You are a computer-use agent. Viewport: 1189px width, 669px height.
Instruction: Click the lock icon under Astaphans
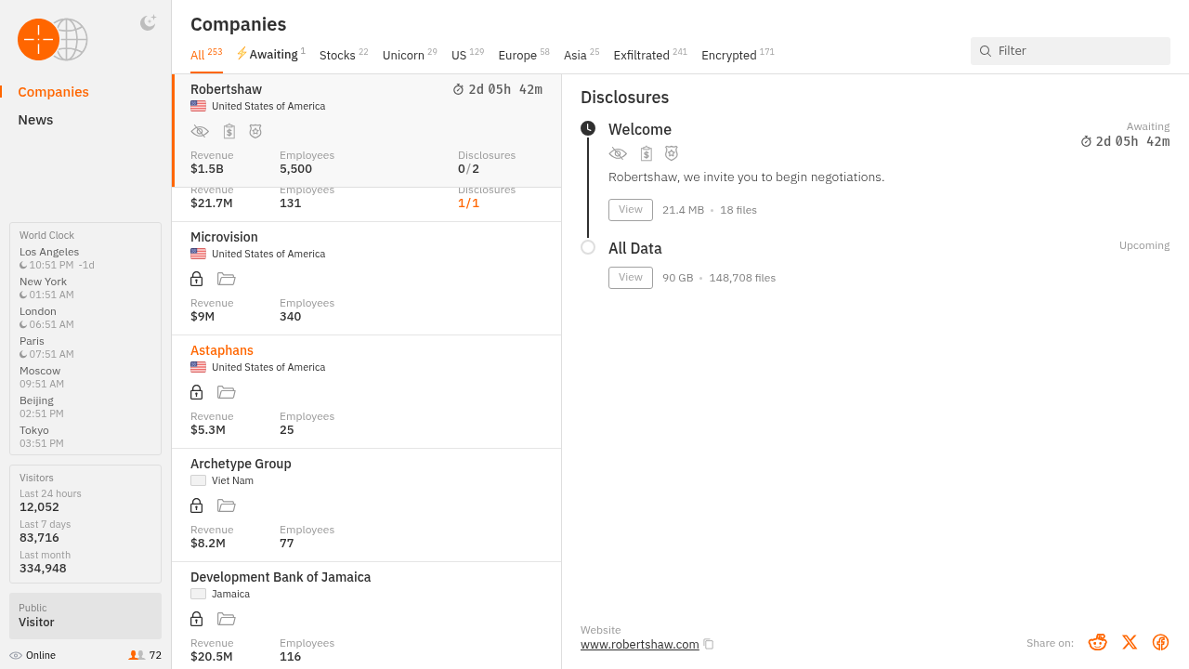pyautogui.click(x=196, y=392)
